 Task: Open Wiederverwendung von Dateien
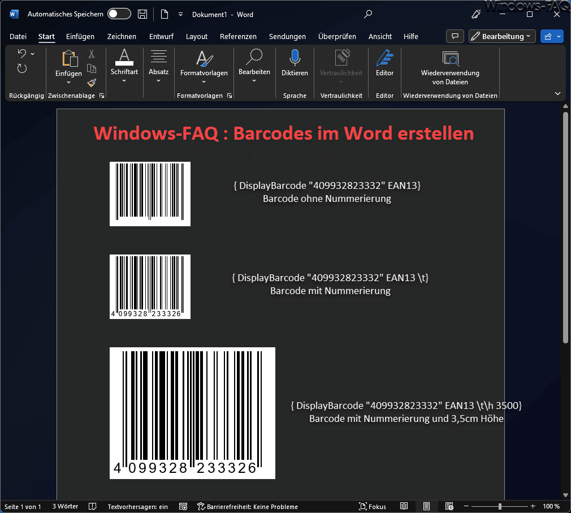pos(450,67)
